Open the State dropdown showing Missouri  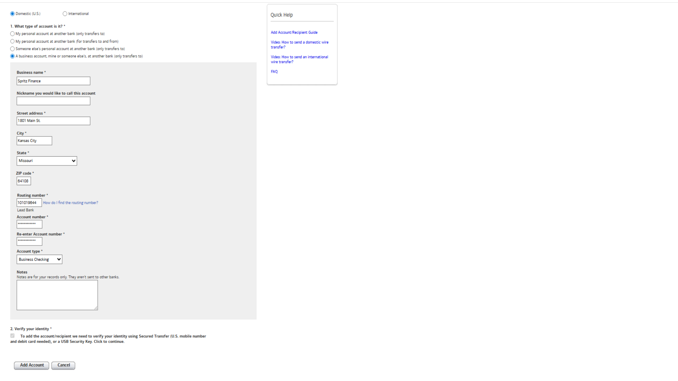coord(47,161)
